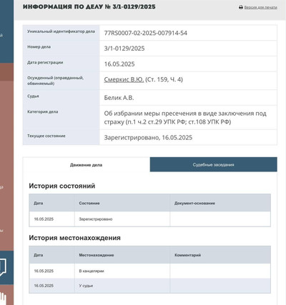Click the 'Документ-основание' column header
The width and height of the screenshot is (286, 305).
[194, 203]
